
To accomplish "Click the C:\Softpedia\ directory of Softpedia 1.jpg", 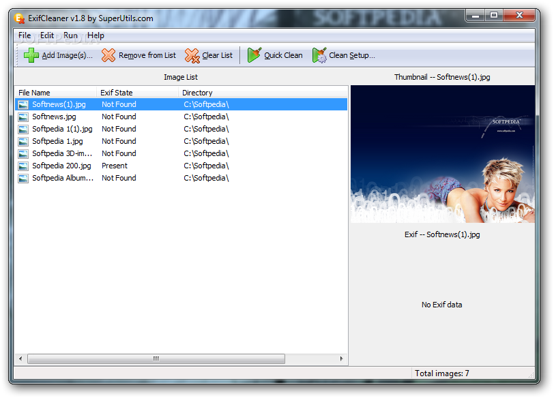I will [x=206, y=141].
